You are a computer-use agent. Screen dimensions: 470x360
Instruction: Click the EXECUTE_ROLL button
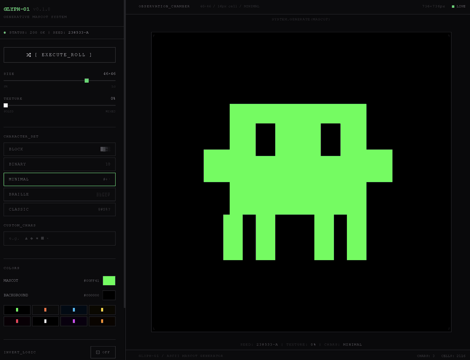59,55
